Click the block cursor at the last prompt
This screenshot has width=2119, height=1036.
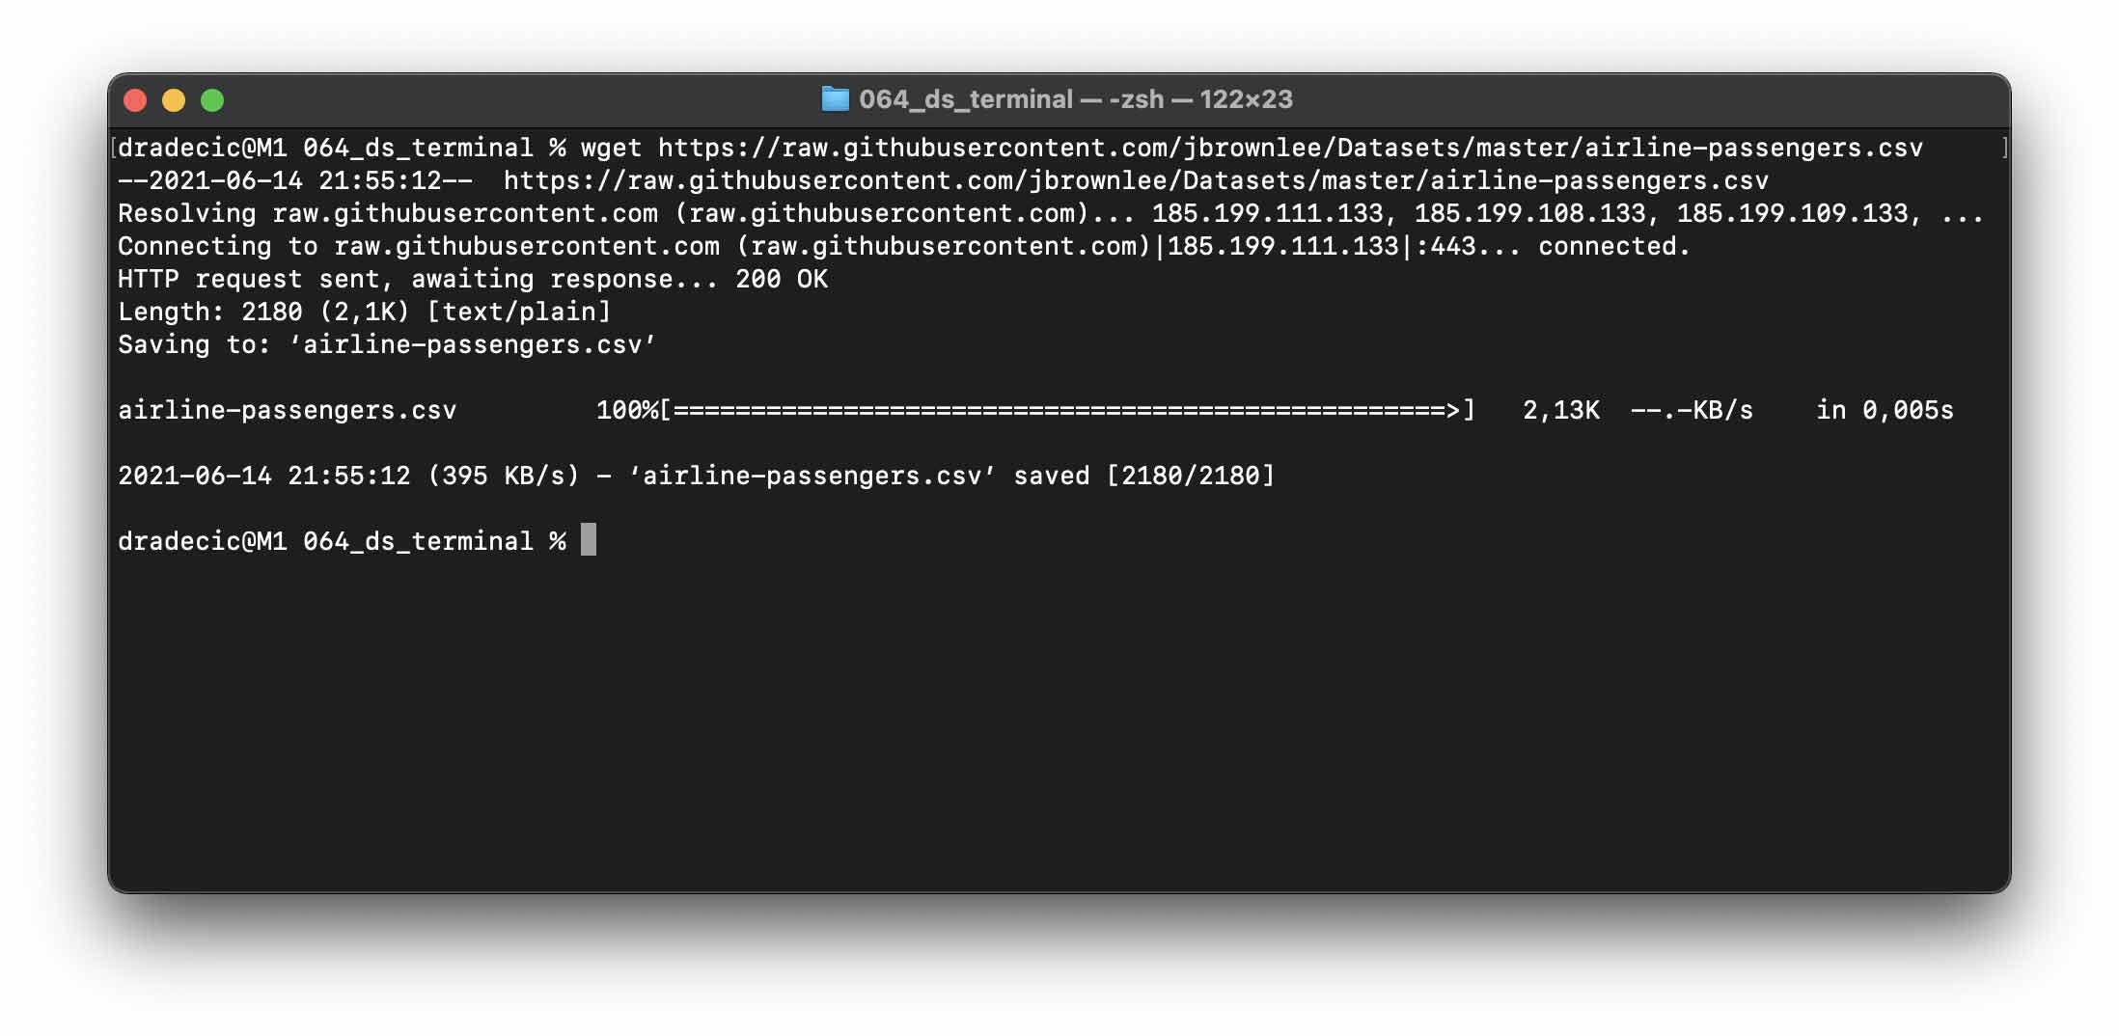pos(589,540)
